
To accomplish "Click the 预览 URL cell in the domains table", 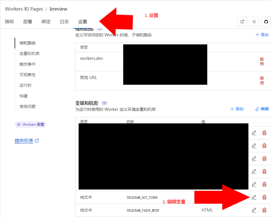I will pyautogui.click(x=89, y=78).
